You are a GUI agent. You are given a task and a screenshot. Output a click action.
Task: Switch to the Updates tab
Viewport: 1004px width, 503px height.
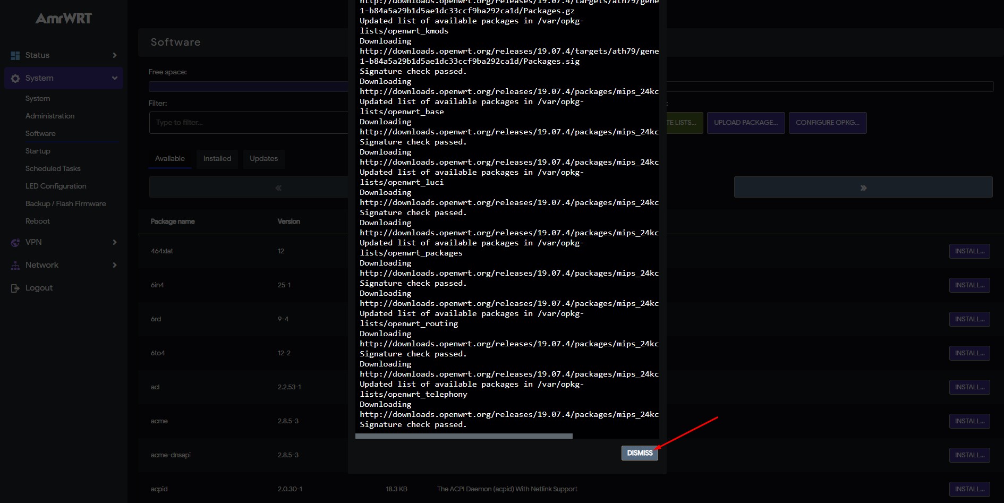coord(264,159)
